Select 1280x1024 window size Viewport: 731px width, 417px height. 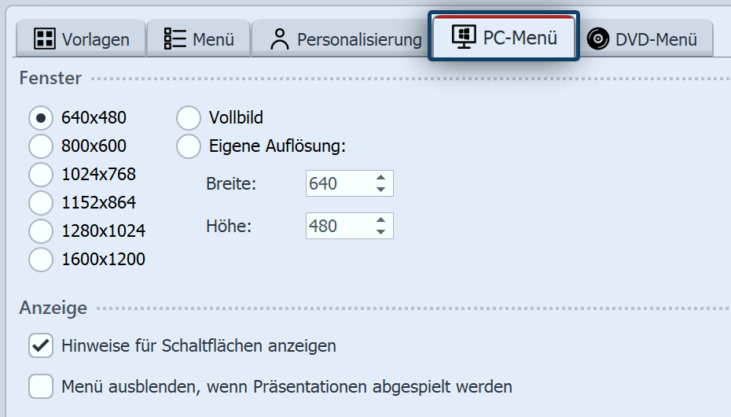coord(41,231)
